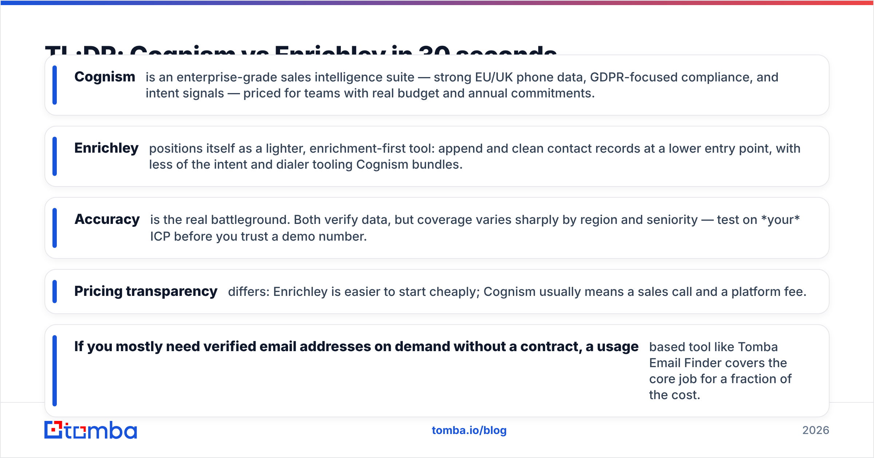Click the blue accent bar beside Accuracy
The height and width of the screenshot is (458, 874).
pos(55,228)
